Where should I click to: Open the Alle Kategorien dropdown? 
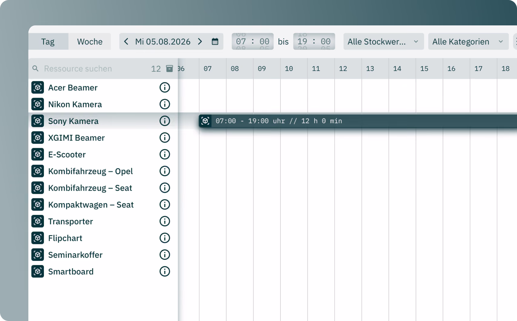pos(468,41)
